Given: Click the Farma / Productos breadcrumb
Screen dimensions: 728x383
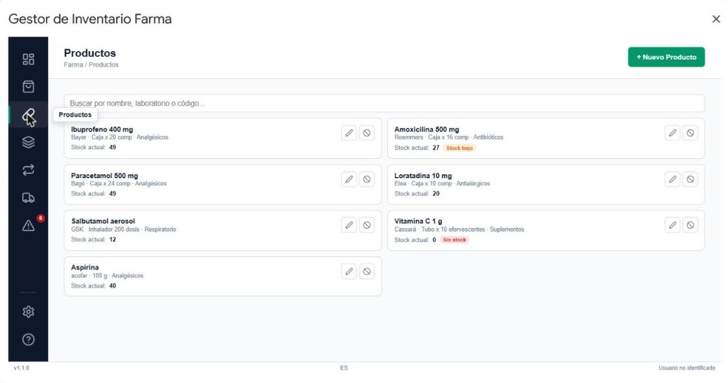Looking at the screenshot, I should 91,65.
